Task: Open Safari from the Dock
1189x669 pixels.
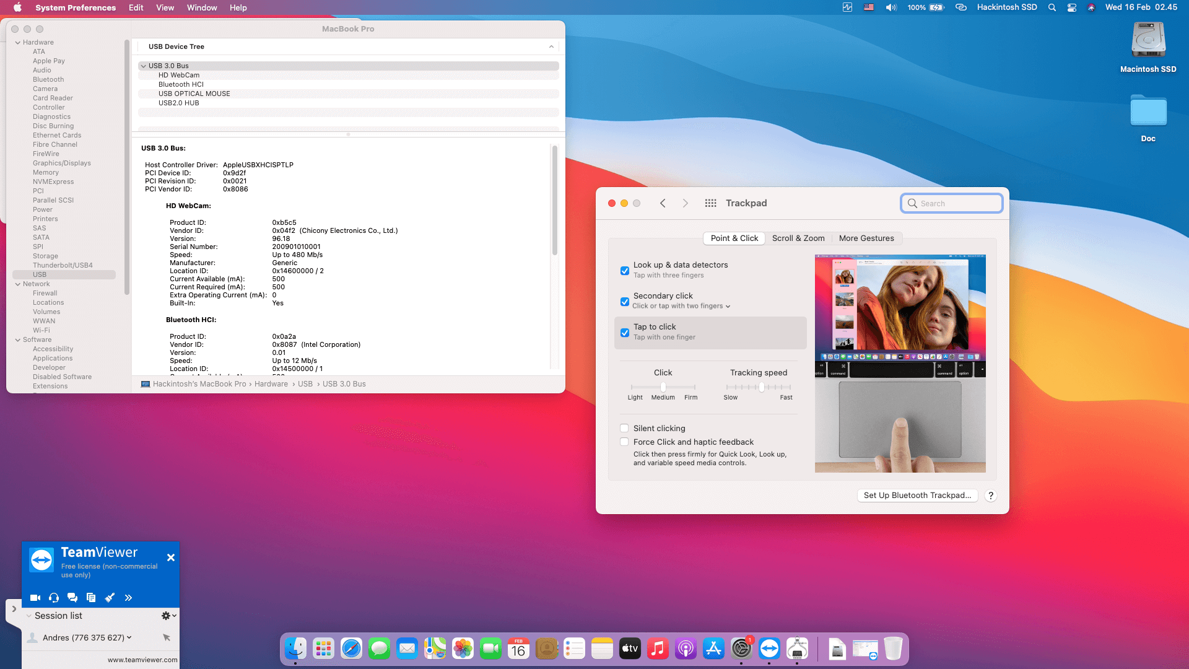Action: click(351, 649)
